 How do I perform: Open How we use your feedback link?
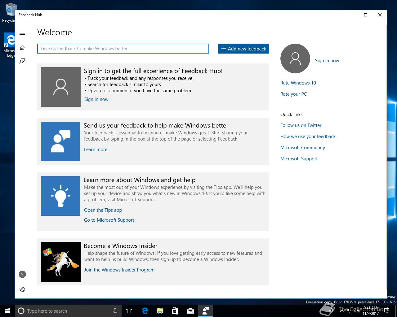coord(308,137)
